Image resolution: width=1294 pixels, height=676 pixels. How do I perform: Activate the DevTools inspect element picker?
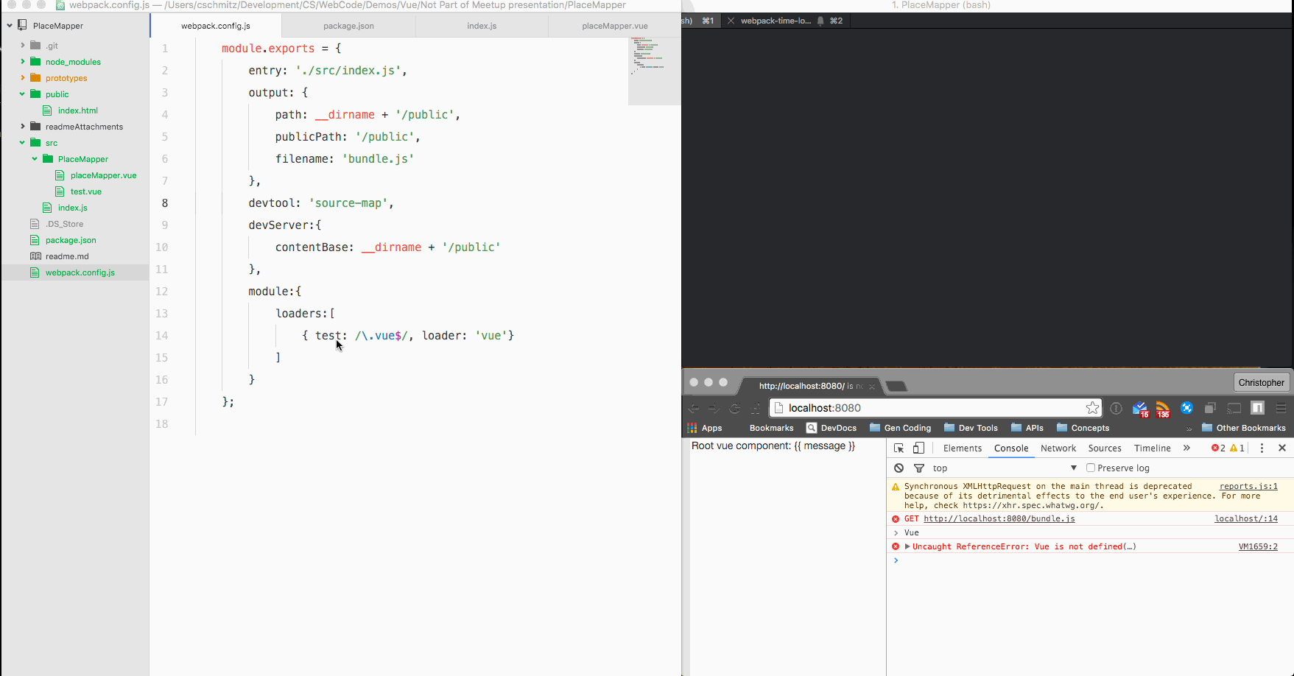[899, 448]
